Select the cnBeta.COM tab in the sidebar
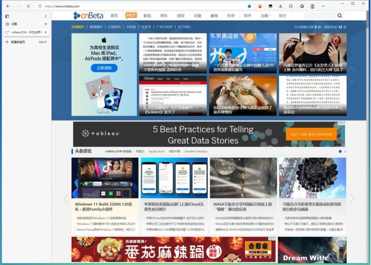Image resolution: width=371 pixels, height=265 pixels. (x=24, y=32)
